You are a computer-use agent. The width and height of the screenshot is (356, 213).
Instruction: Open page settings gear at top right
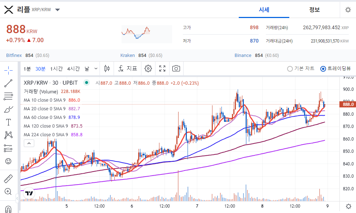pyautogui.click(x=348, y=10)
